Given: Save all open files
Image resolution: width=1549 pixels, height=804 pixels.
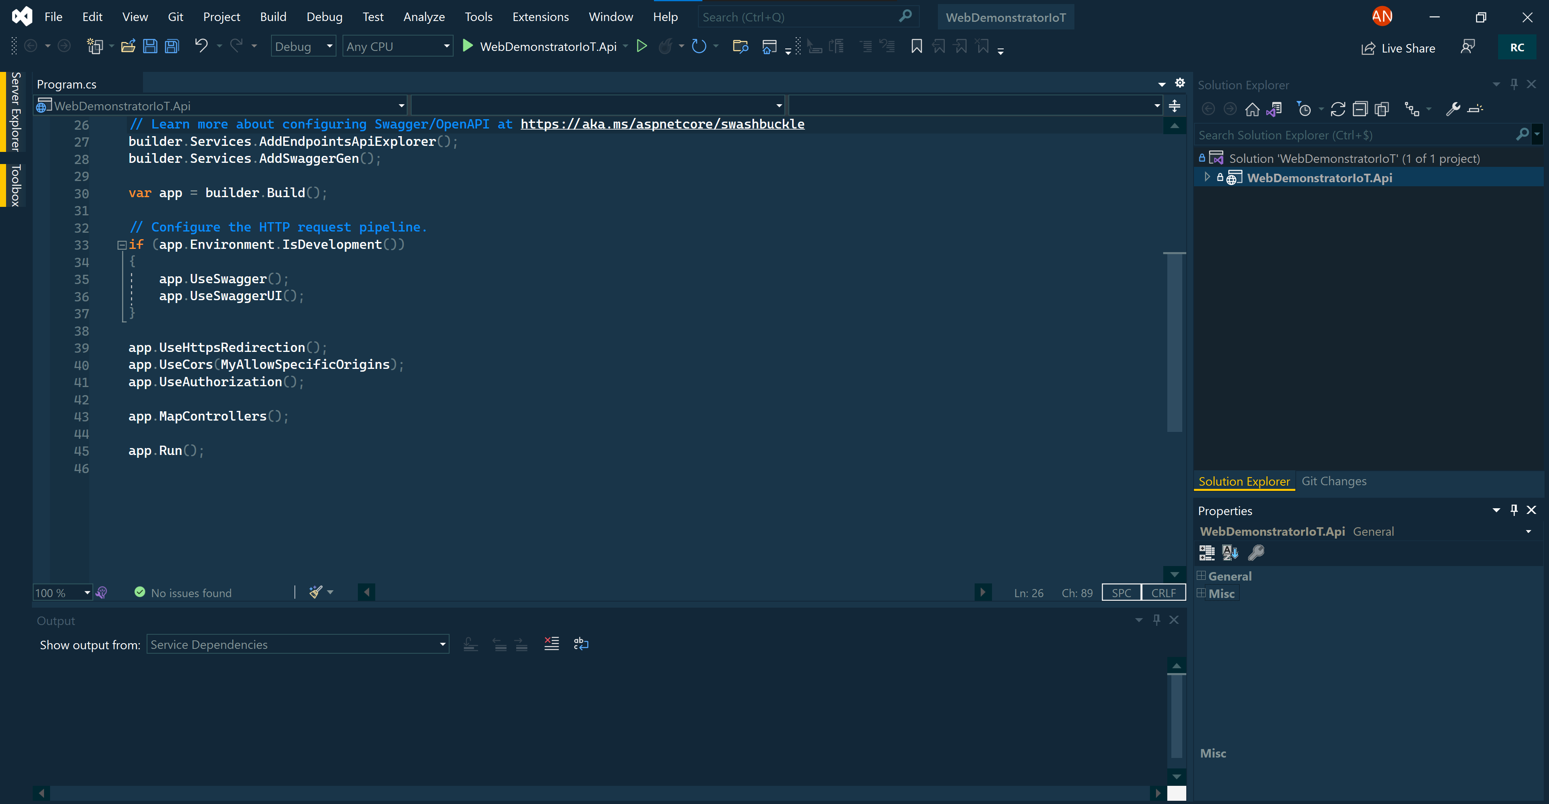Looking at the screenshot, I should (172, 46).
